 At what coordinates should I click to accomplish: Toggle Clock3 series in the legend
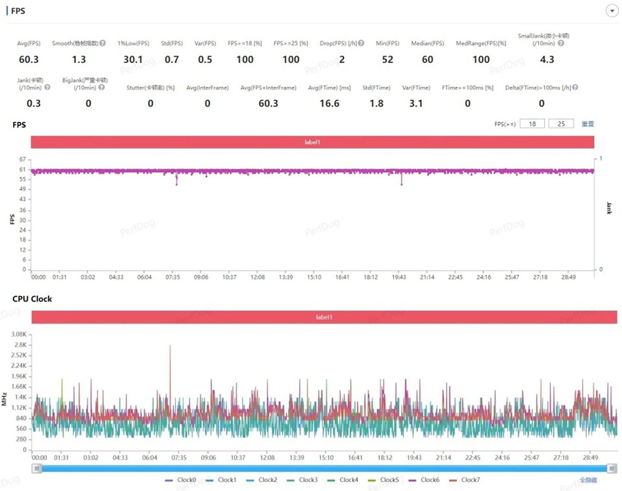(x=302, y=480)
